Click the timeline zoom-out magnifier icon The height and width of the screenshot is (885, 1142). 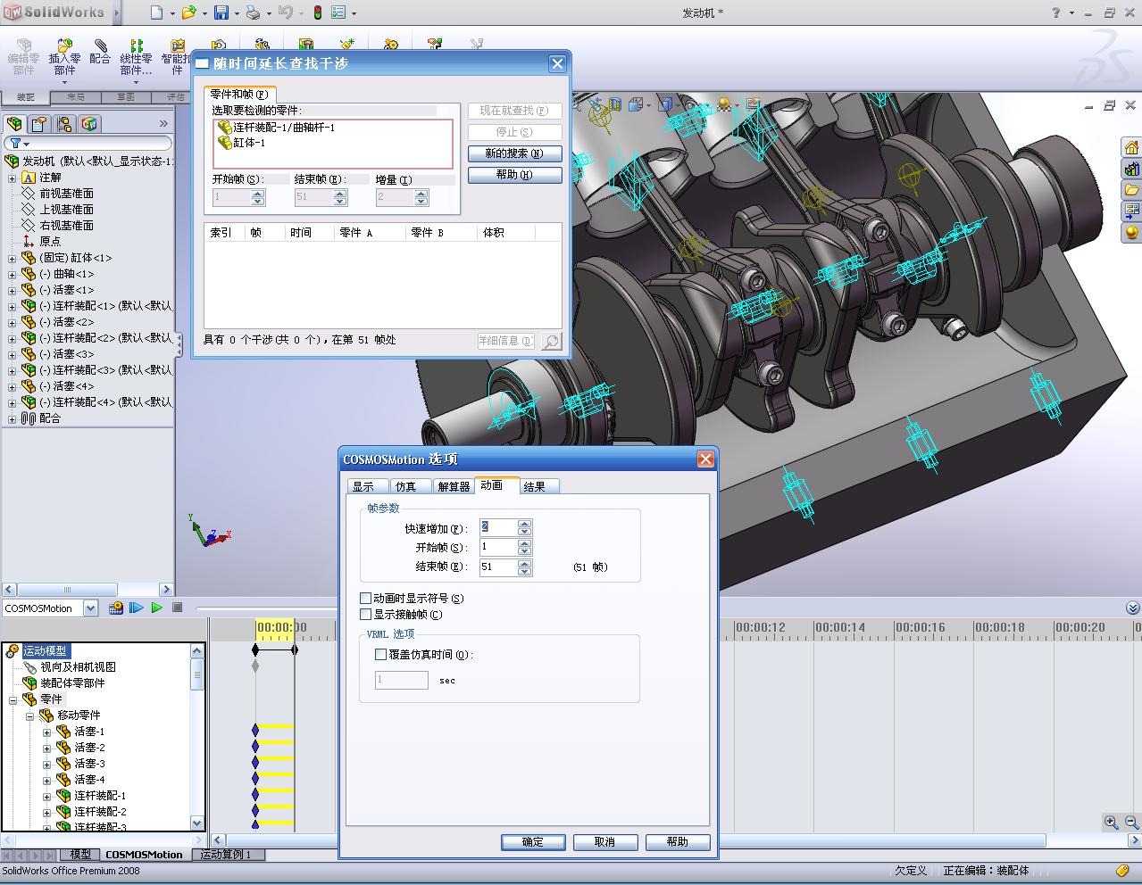point(1130,822)
